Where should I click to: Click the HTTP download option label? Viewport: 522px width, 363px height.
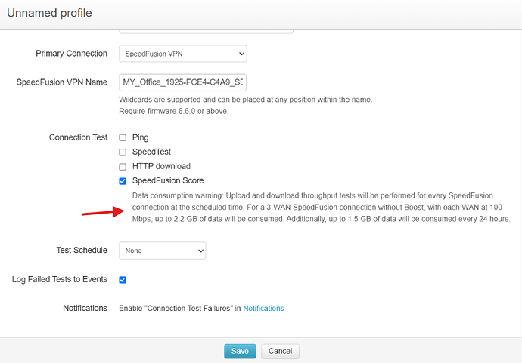[x=161, y=166]
